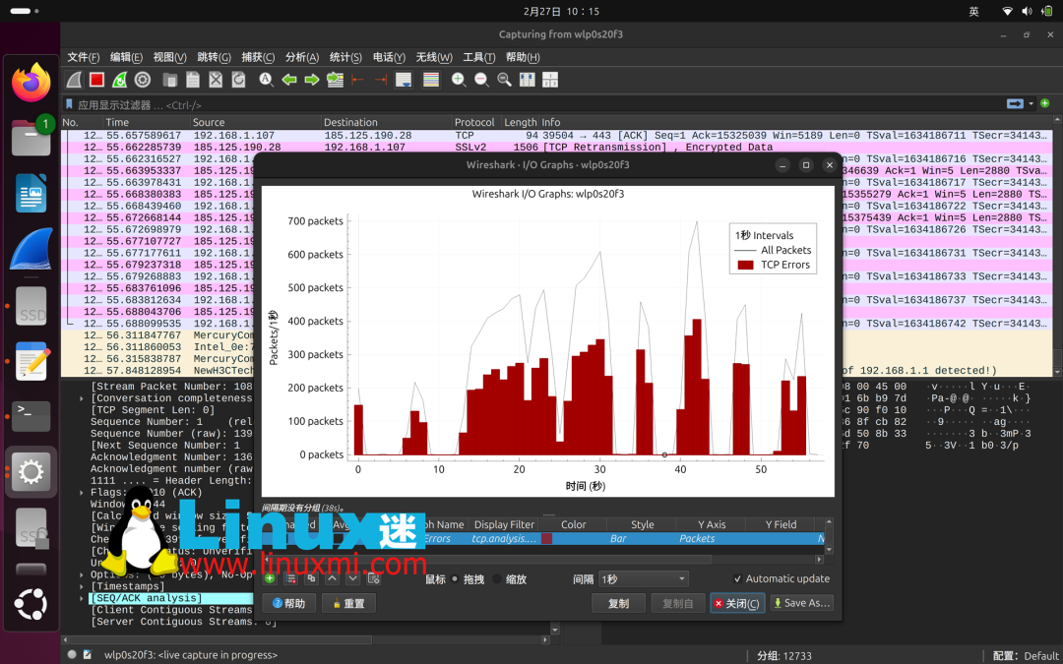The height and width of the screenshot is (664, 1063).
Task: Expand the Options tree node
Action: pyautogui.click(x=82, y=574)
